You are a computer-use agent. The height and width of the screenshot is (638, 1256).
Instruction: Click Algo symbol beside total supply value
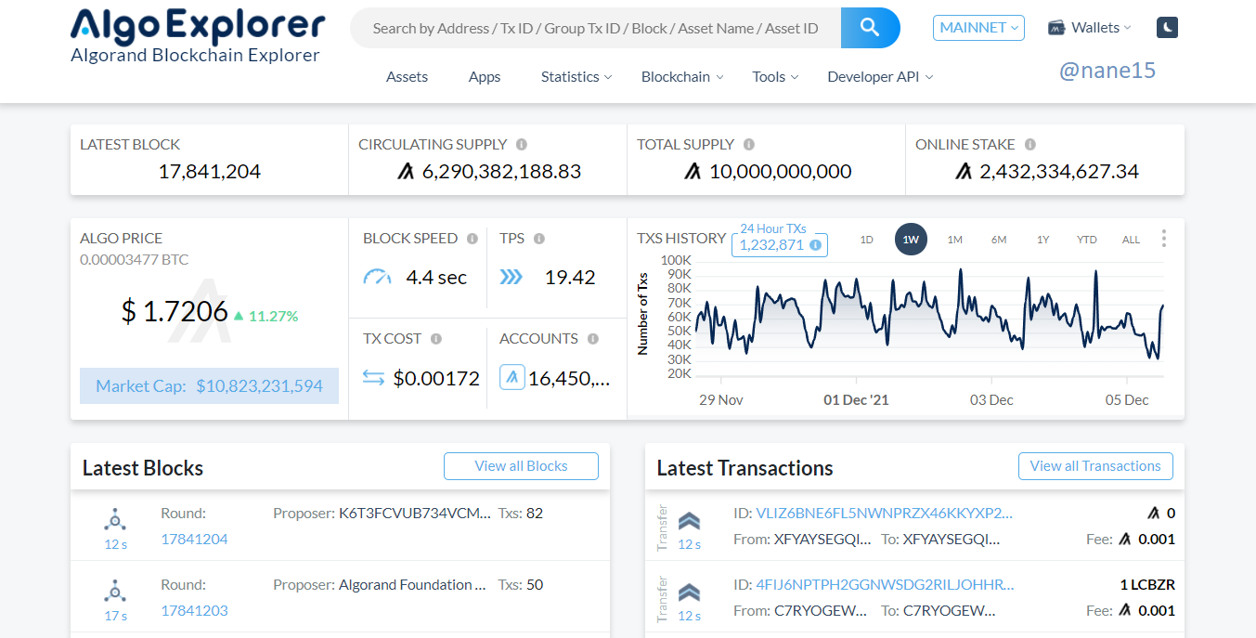pyautogui.click(x=693, y=172)
